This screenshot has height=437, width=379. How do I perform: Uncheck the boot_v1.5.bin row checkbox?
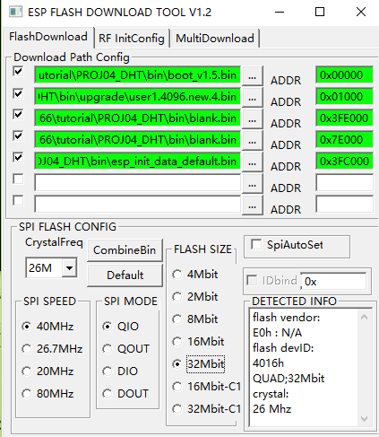point(18,72)
